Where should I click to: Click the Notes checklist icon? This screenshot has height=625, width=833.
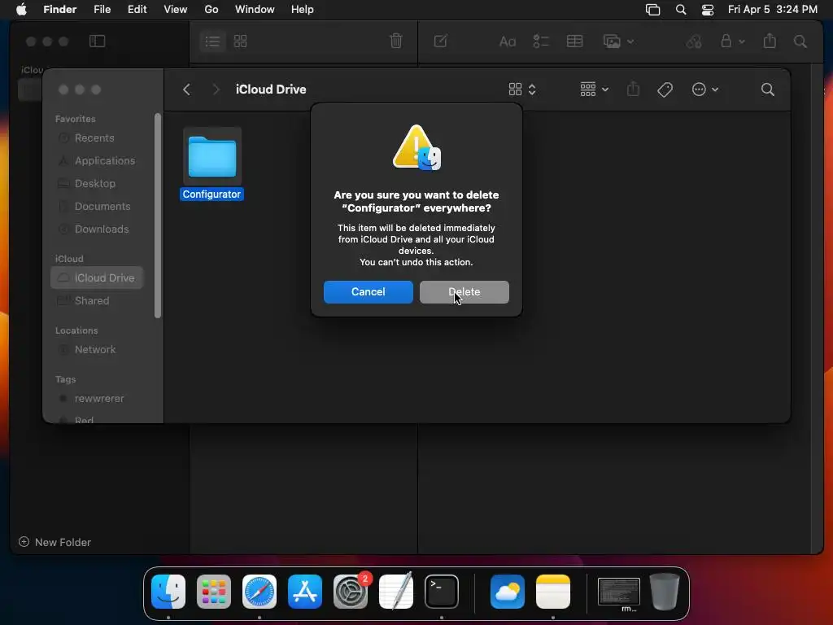(540, 41)
